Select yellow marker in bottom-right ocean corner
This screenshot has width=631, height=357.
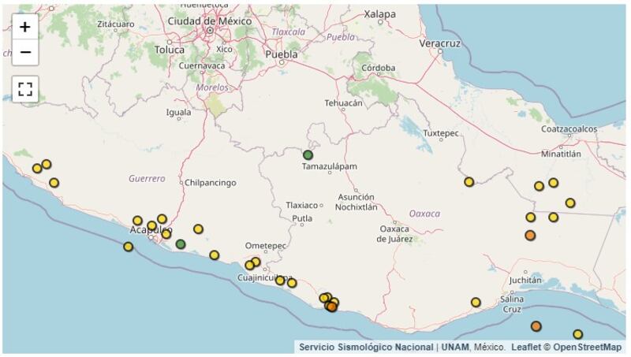578,334
